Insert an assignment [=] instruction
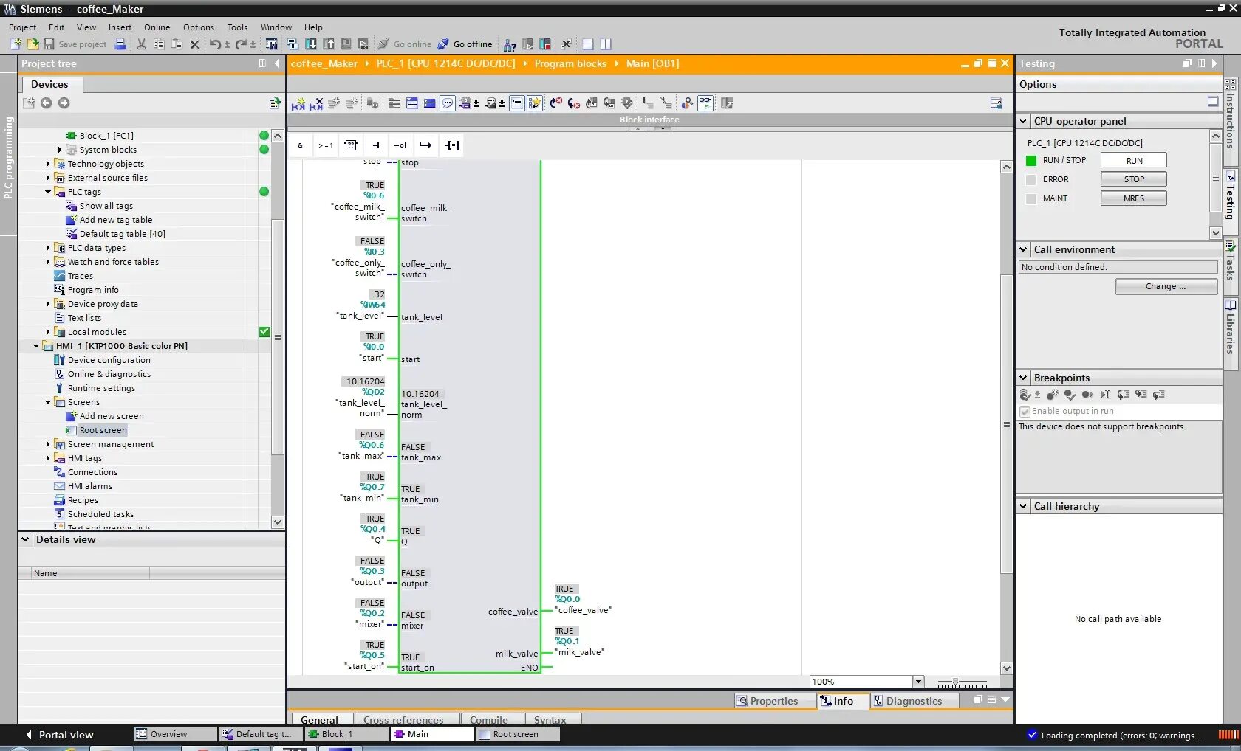1241x751 pixels. point(451,145)
